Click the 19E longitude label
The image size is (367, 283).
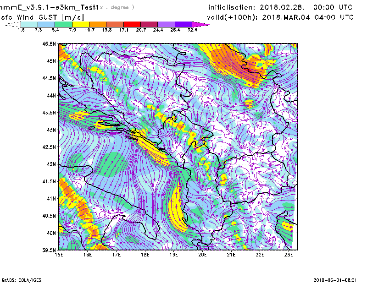[174, 255]
